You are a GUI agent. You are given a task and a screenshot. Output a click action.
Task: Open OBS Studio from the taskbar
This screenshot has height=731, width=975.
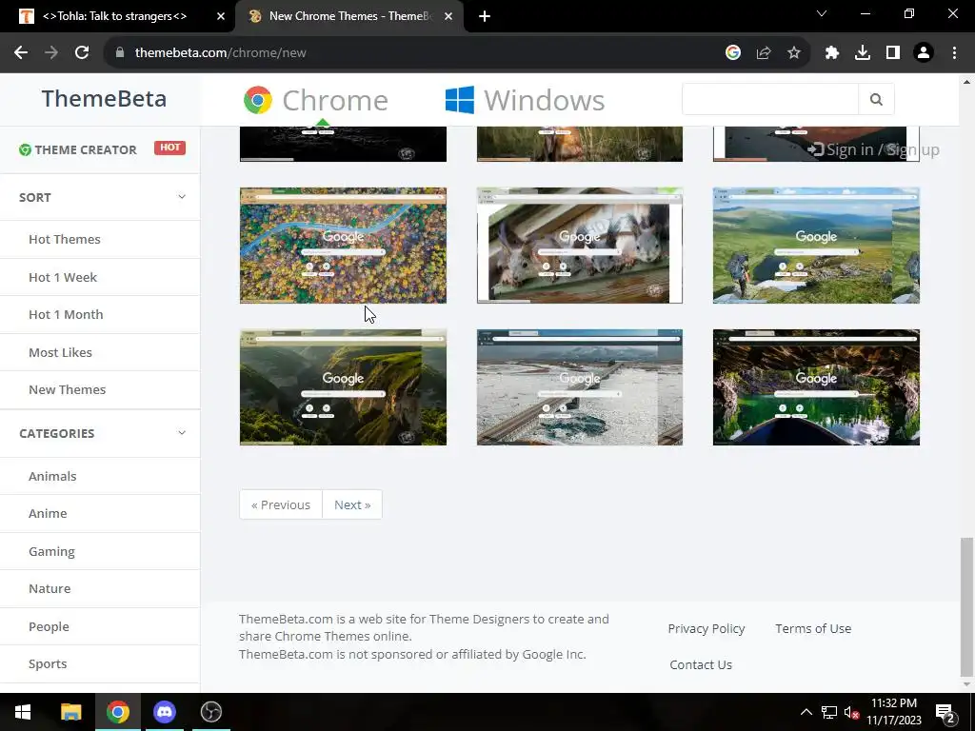[x=211, y=712]
